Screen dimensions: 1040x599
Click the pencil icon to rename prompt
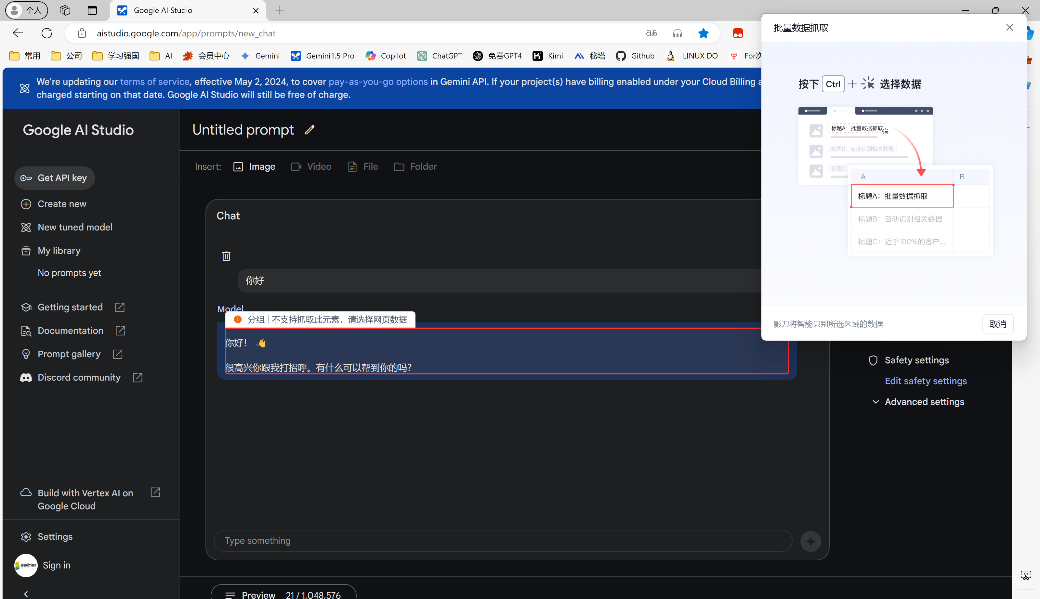310,130
